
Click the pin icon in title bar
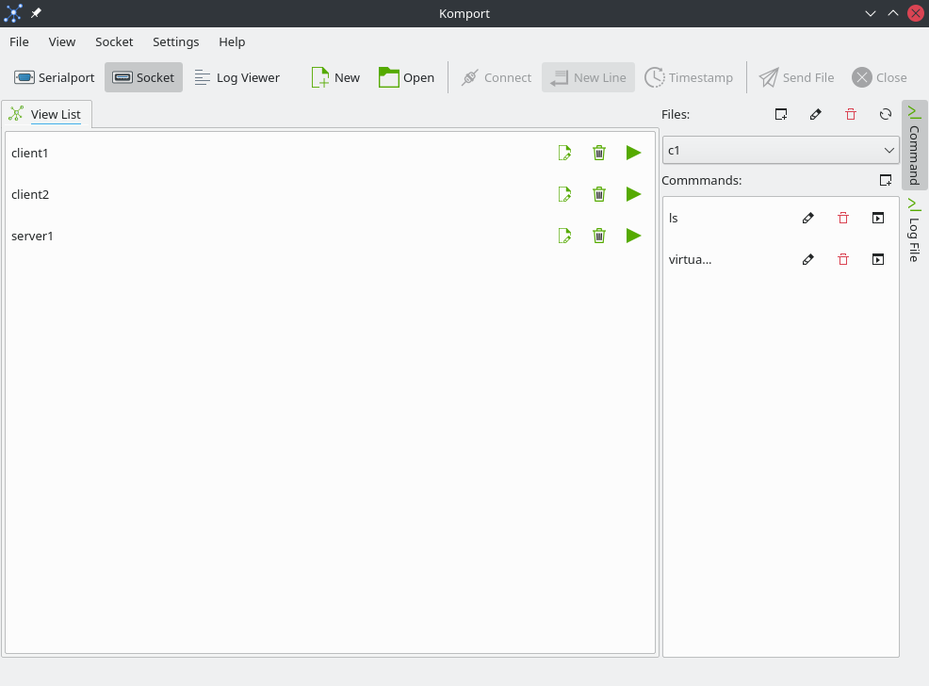pos(36,13)
